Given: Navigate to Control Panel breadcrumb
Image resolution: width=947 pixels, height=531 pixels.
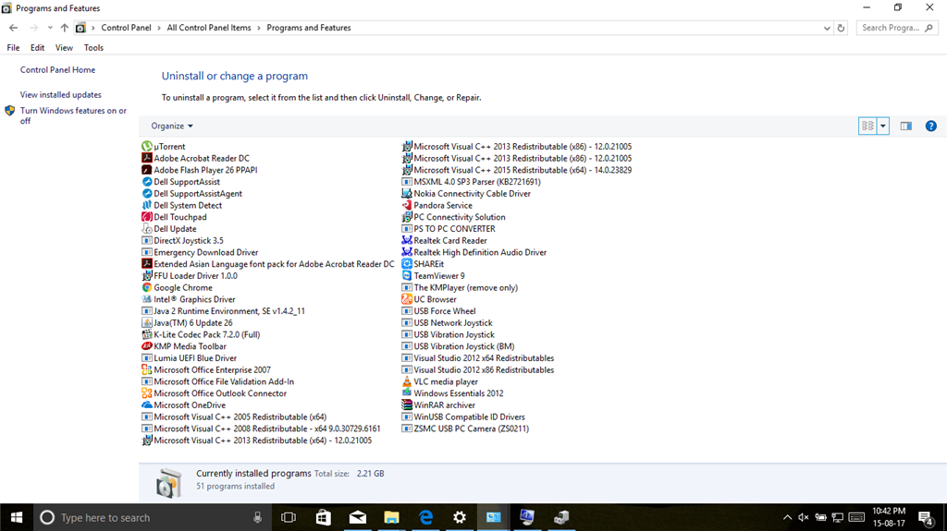Looking at the screenshot, I should click(126, 28).
